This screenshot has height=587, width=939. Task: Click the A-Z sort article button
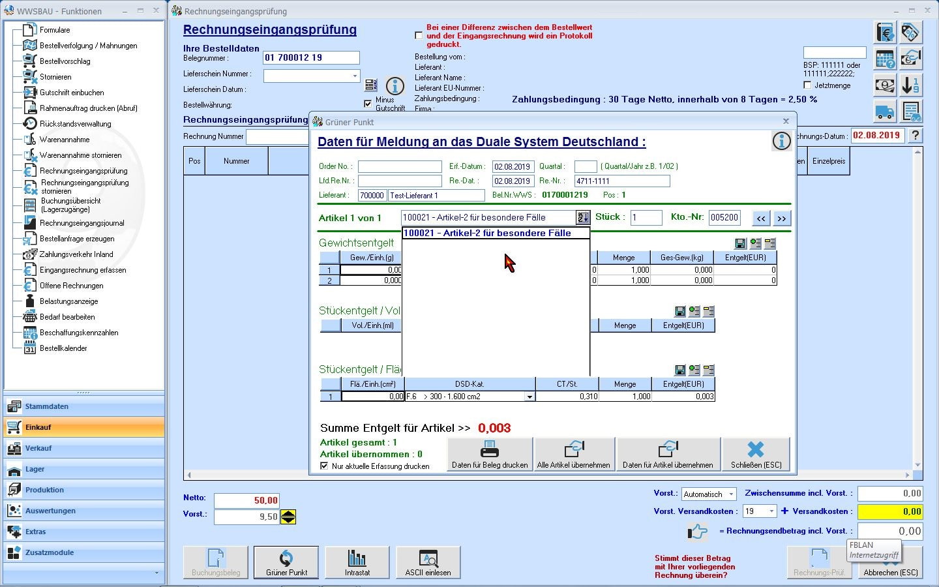pyautogui.click(x=582, y=217)
